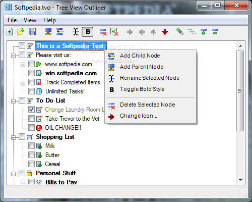This screenshot has width=252, height=202.
Task: Check the Shopping List checkbox
Action: [22, 137]
